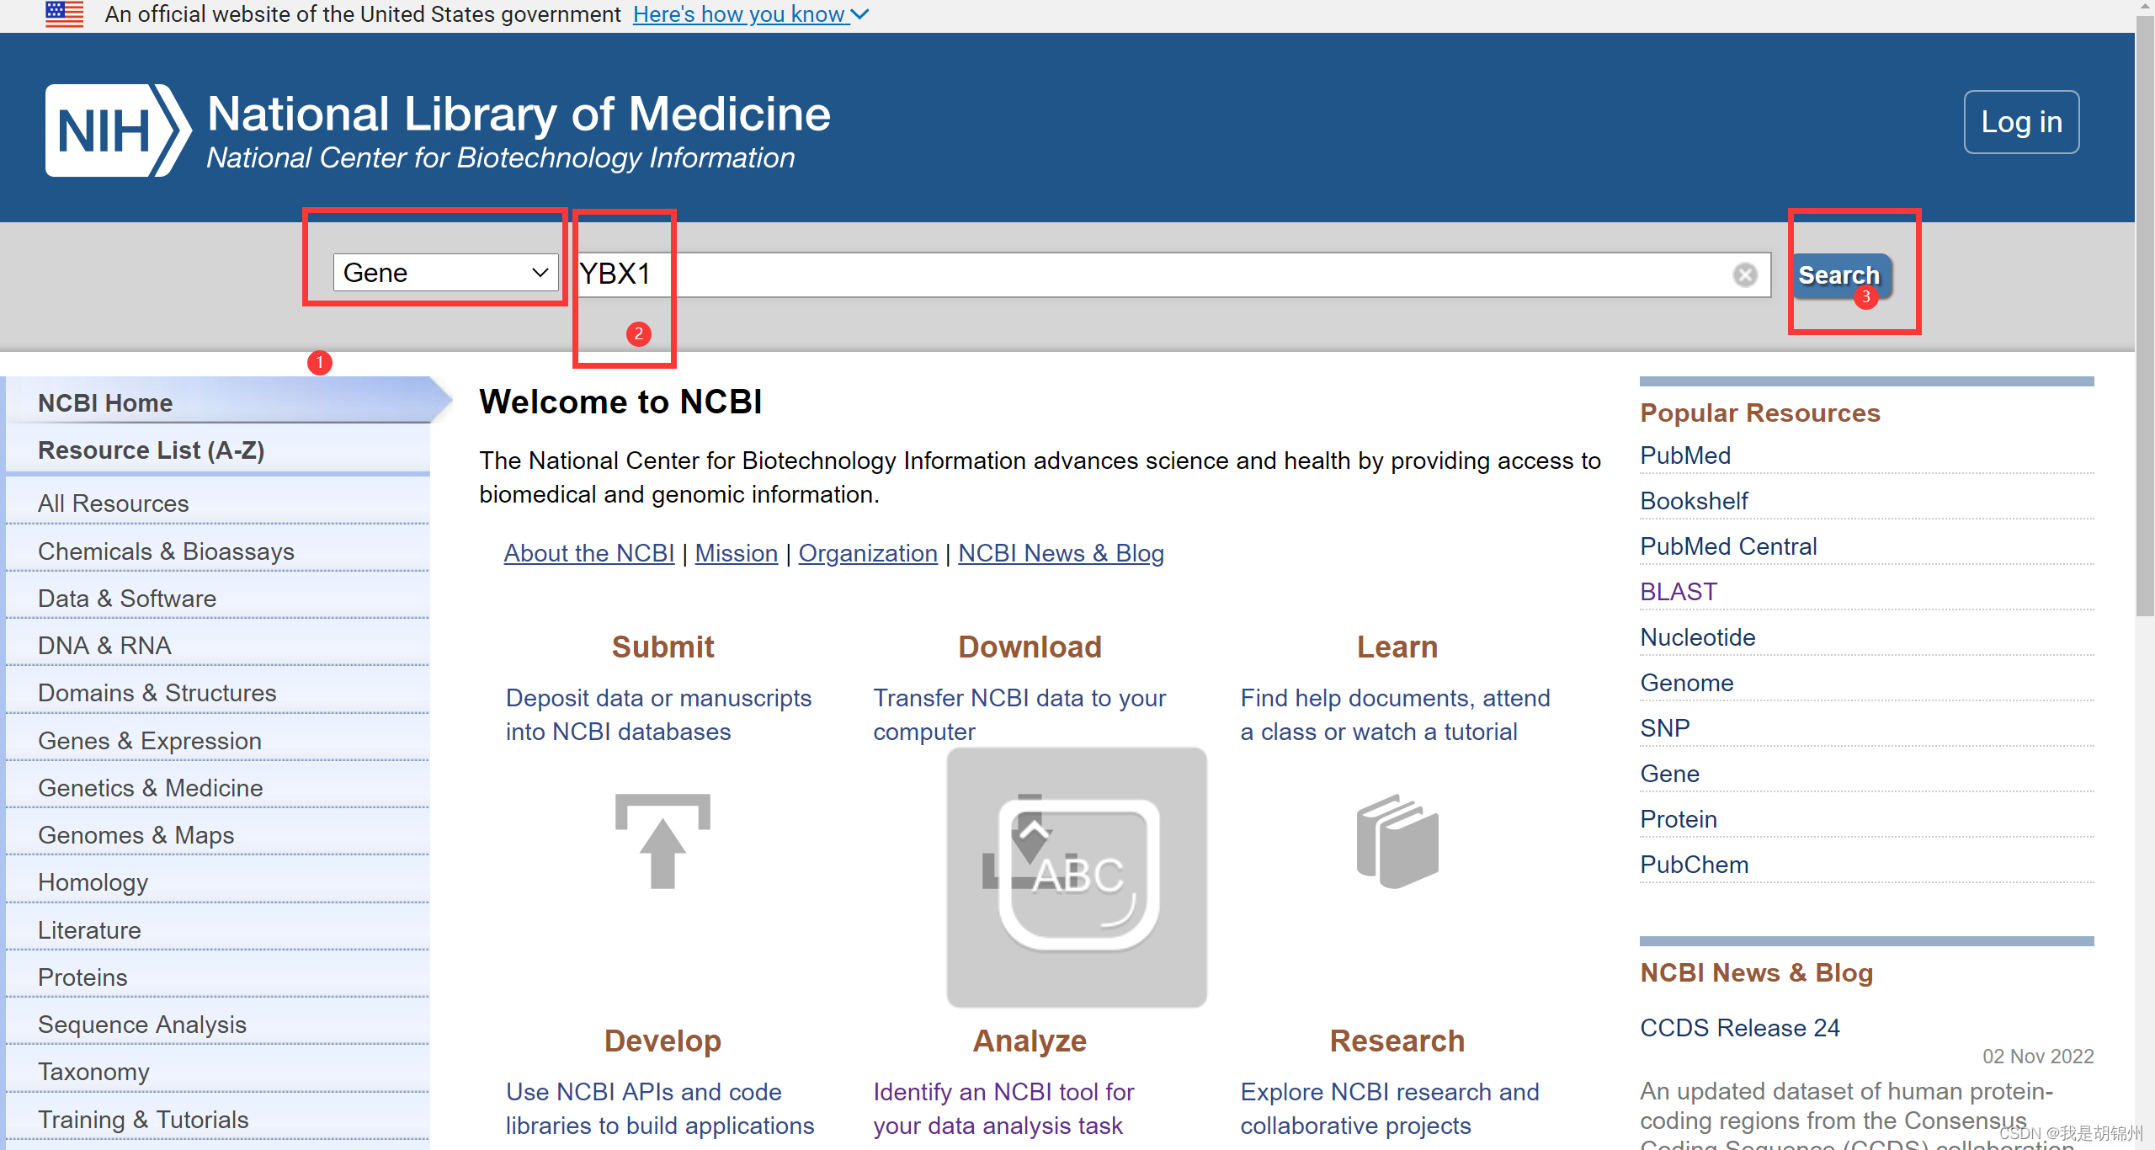
Task: Expand "Here's how you know" disclosure
Action: [x=751, y=14]
